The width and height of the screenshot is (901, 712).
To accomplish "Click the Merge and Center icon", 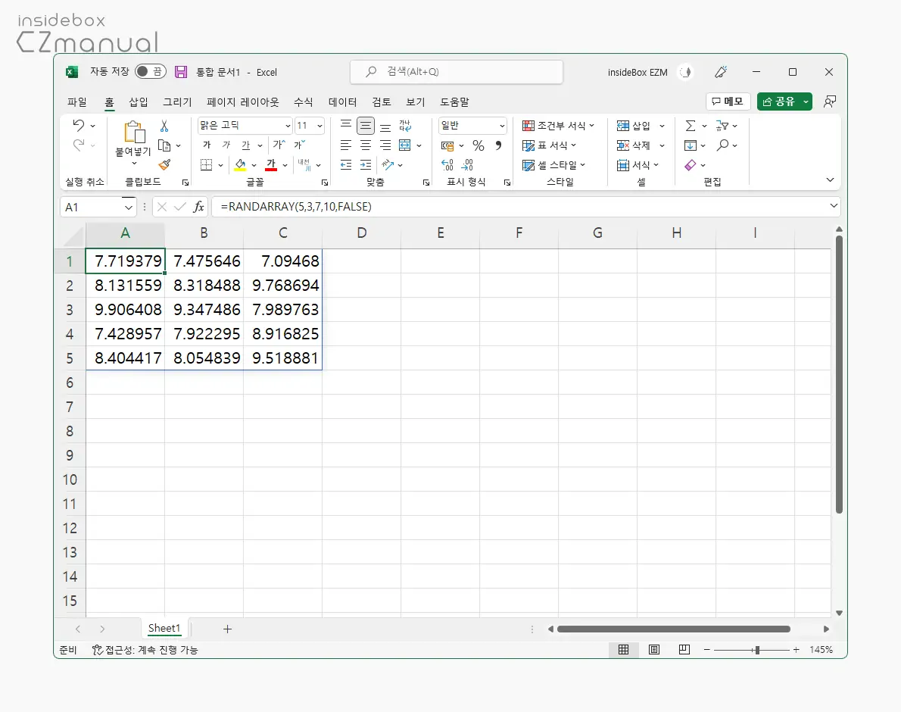I will point(405,145).
